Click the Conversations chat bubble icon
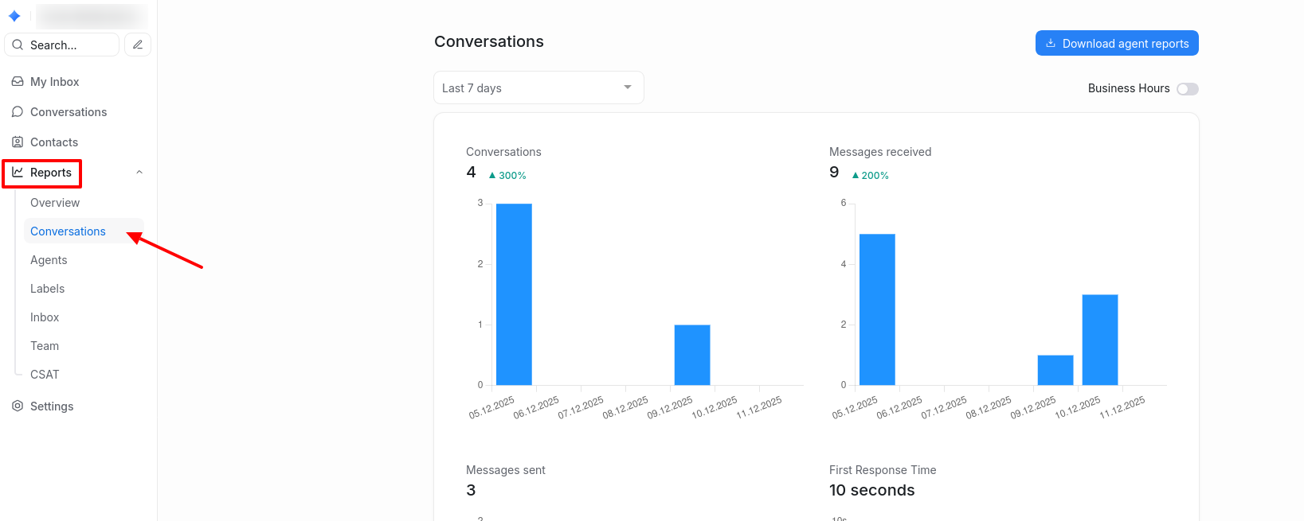 (x=18, y=112)
